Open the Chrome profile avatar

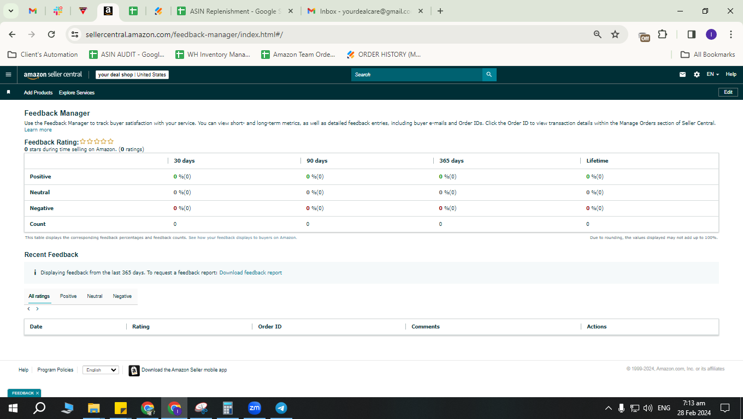711,34
